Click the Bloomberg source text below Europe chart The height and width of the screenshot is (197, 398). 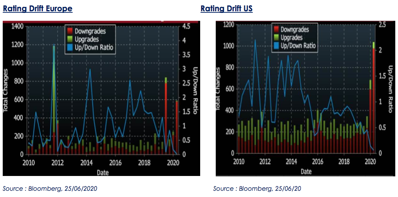[x=50, y=189]
